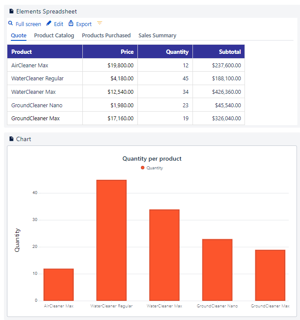Viewport: 300px width, 320px height.
Task: Click the Elements Spreadsheet document icon
Action: (12, 11)
